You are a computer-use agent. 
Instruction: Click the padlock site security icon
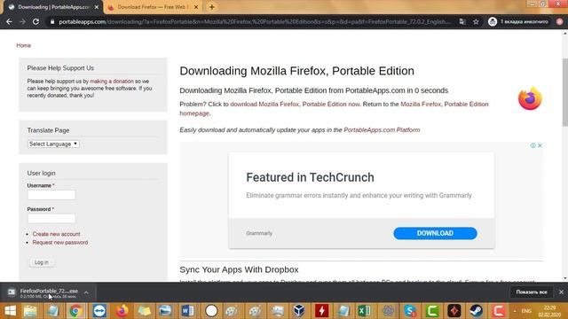(x=52, y=21)
